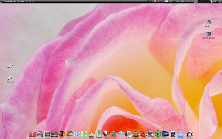This screenshot has height=139, width=222.
Task: Open the black speaker dock icon
Action: 173,134
